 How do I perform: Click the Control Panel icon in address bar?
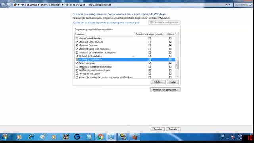coord(15,5)
